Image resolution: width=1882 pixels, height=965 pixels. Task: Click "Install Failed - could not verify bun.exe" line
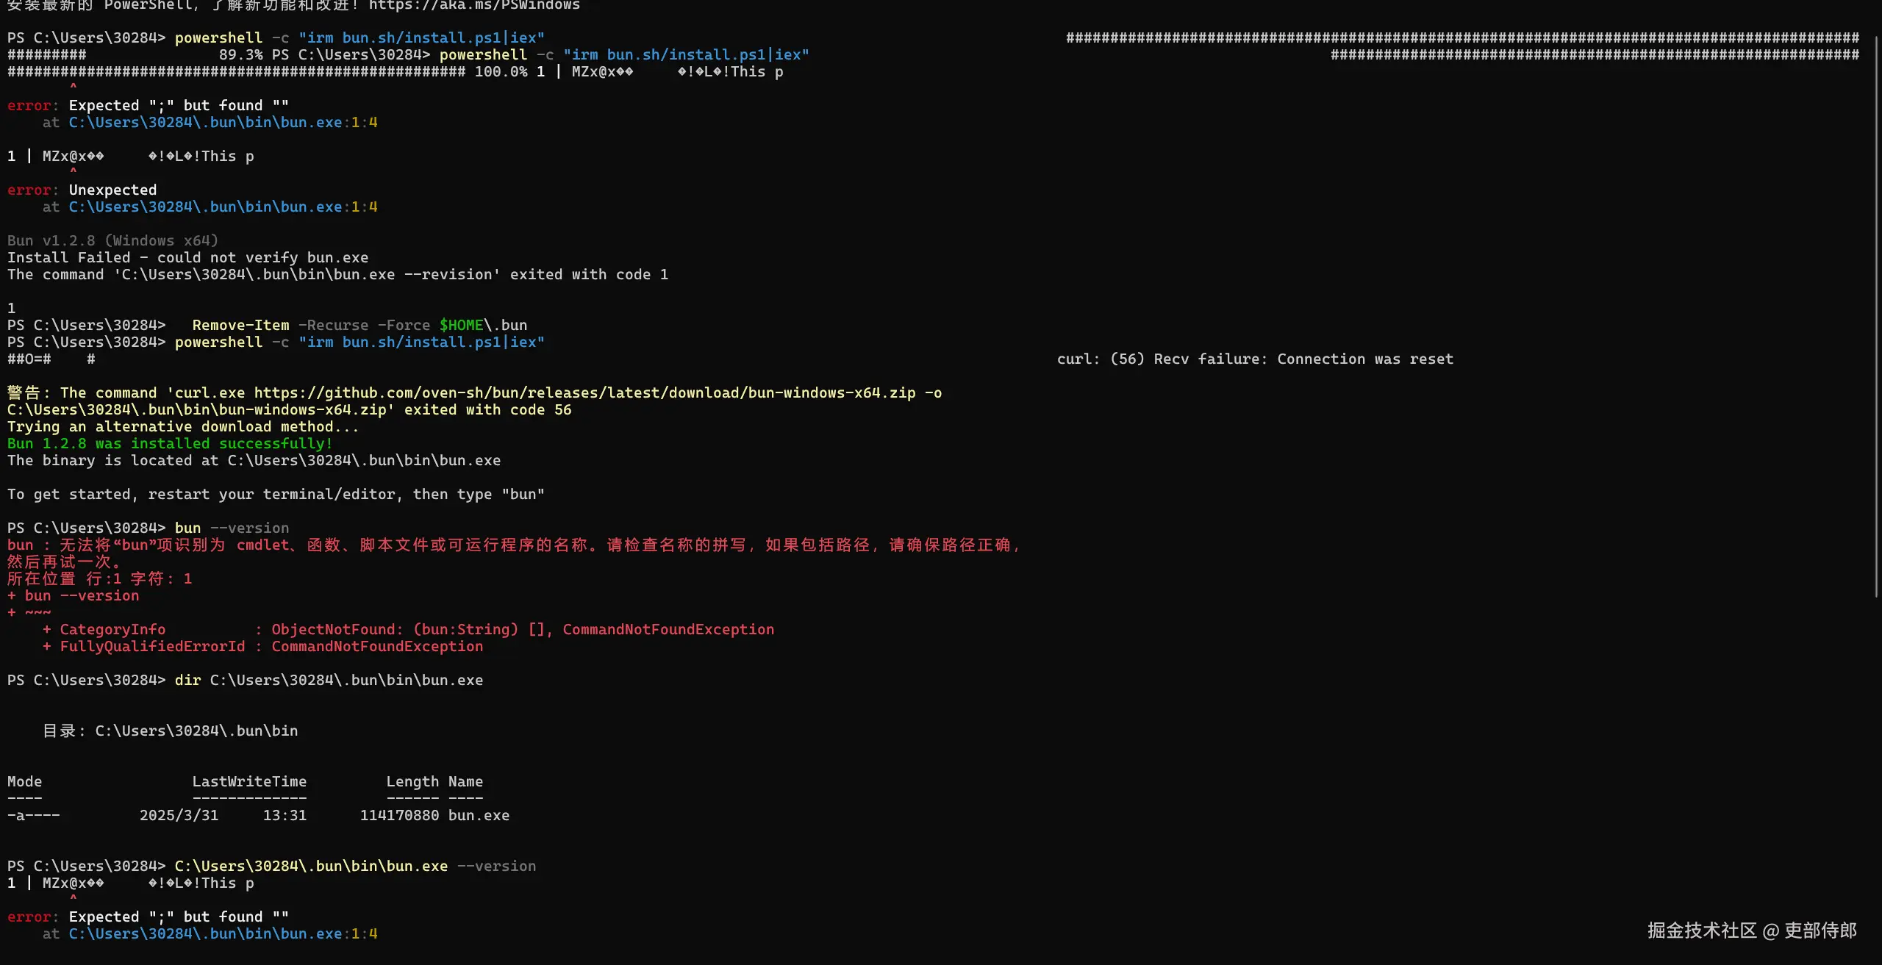pos(187,258)
